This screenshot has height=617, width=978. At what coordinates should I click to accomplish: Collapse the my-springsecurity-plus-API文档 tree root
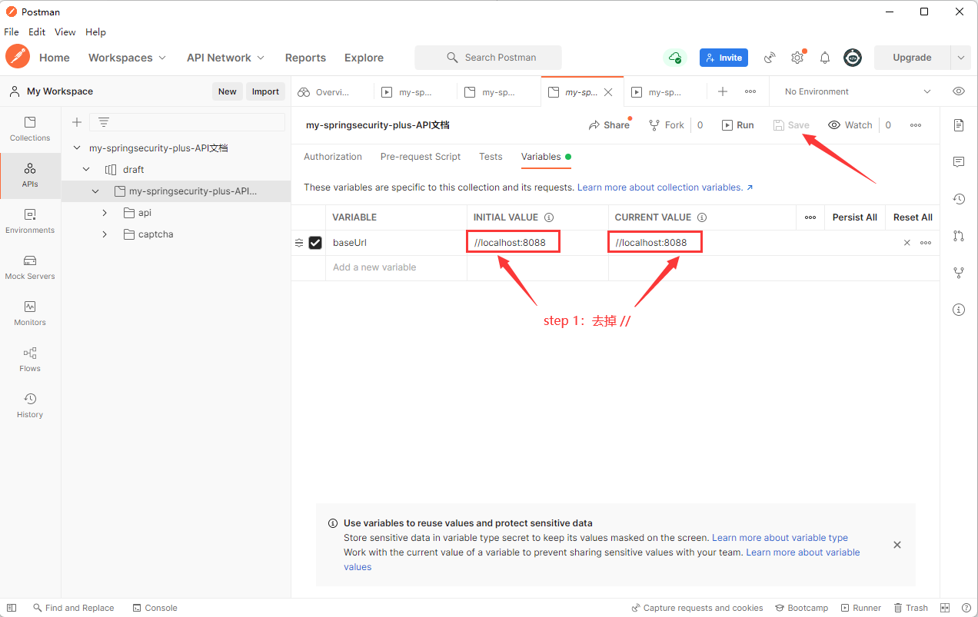[77, 148]
